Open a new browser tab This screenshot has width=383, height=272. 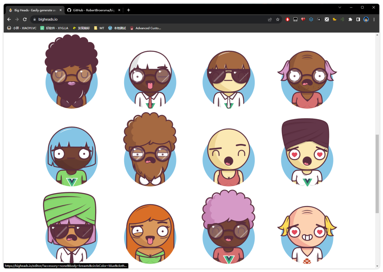point(128,10)
